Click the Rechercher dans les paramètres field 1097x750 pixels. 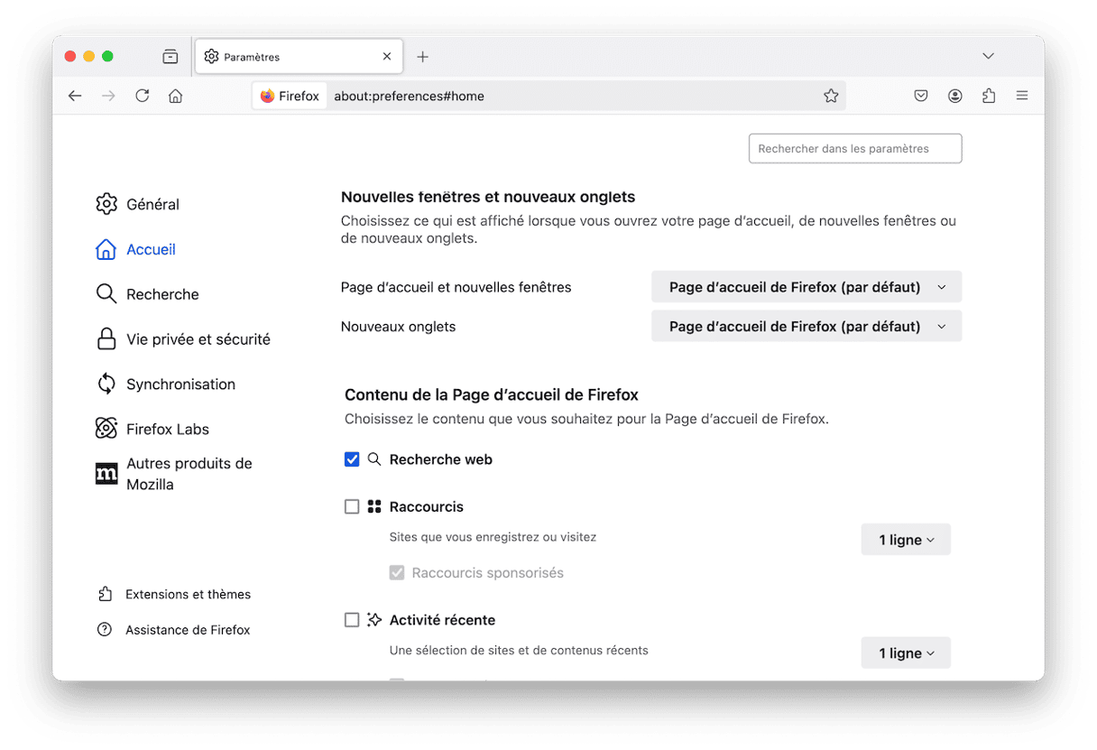tap(855, 149)
